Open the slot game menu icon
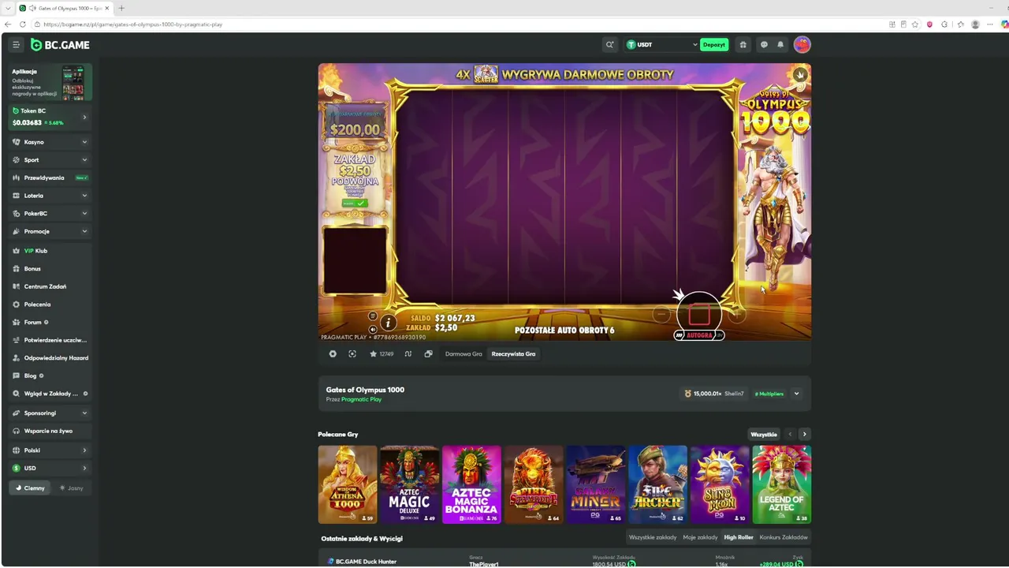This screenshot has width=1009, height=568. (x=373, y=316)
